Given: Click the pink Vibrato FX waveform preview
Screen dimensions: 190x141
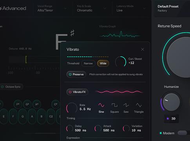Looking at the screenshot, I should pyautogui.click(x=119, y=92).
